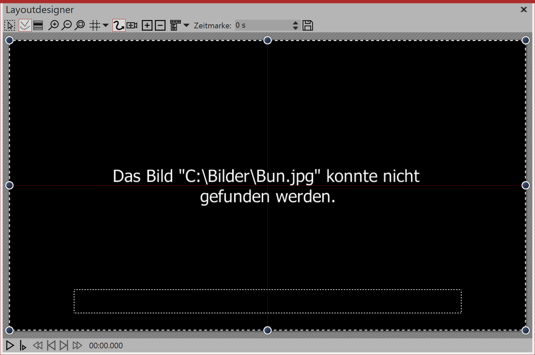
Task: Open the layout options dropdown arrow
Action: [x=186, y=25]
